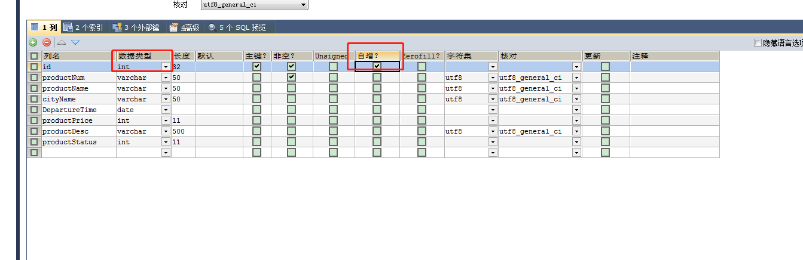Move column up with the up arrow icon
The height and width of the screenshot is (260, 803).
click(x=62, y=42)
